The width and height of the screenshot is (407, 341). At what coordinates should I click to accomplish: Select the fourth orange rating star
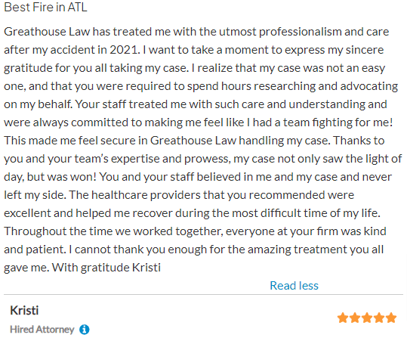(x=379, y=318)
